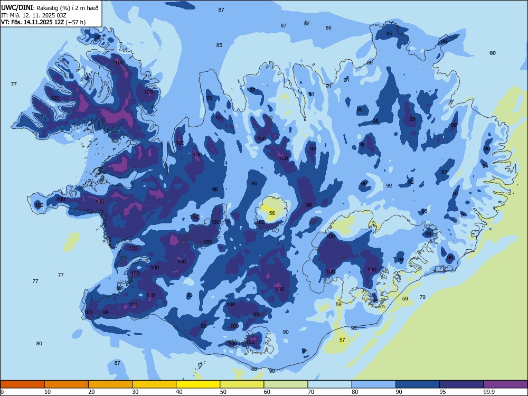Choose the 80–90 medium blue legend swatch
This screenshot has width=528, height=396.
374,384
